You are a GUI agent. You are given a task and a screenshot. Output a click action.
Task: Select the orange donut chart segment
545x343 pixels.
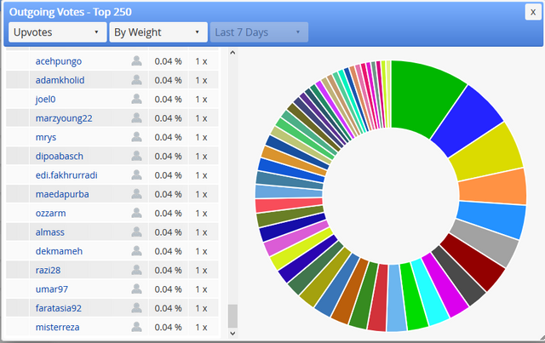pyautogui.click(x=493, y=187)
